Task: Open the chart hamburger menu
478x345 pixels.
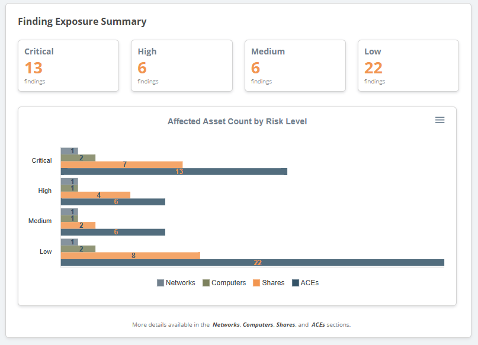Action: [439, 120]
